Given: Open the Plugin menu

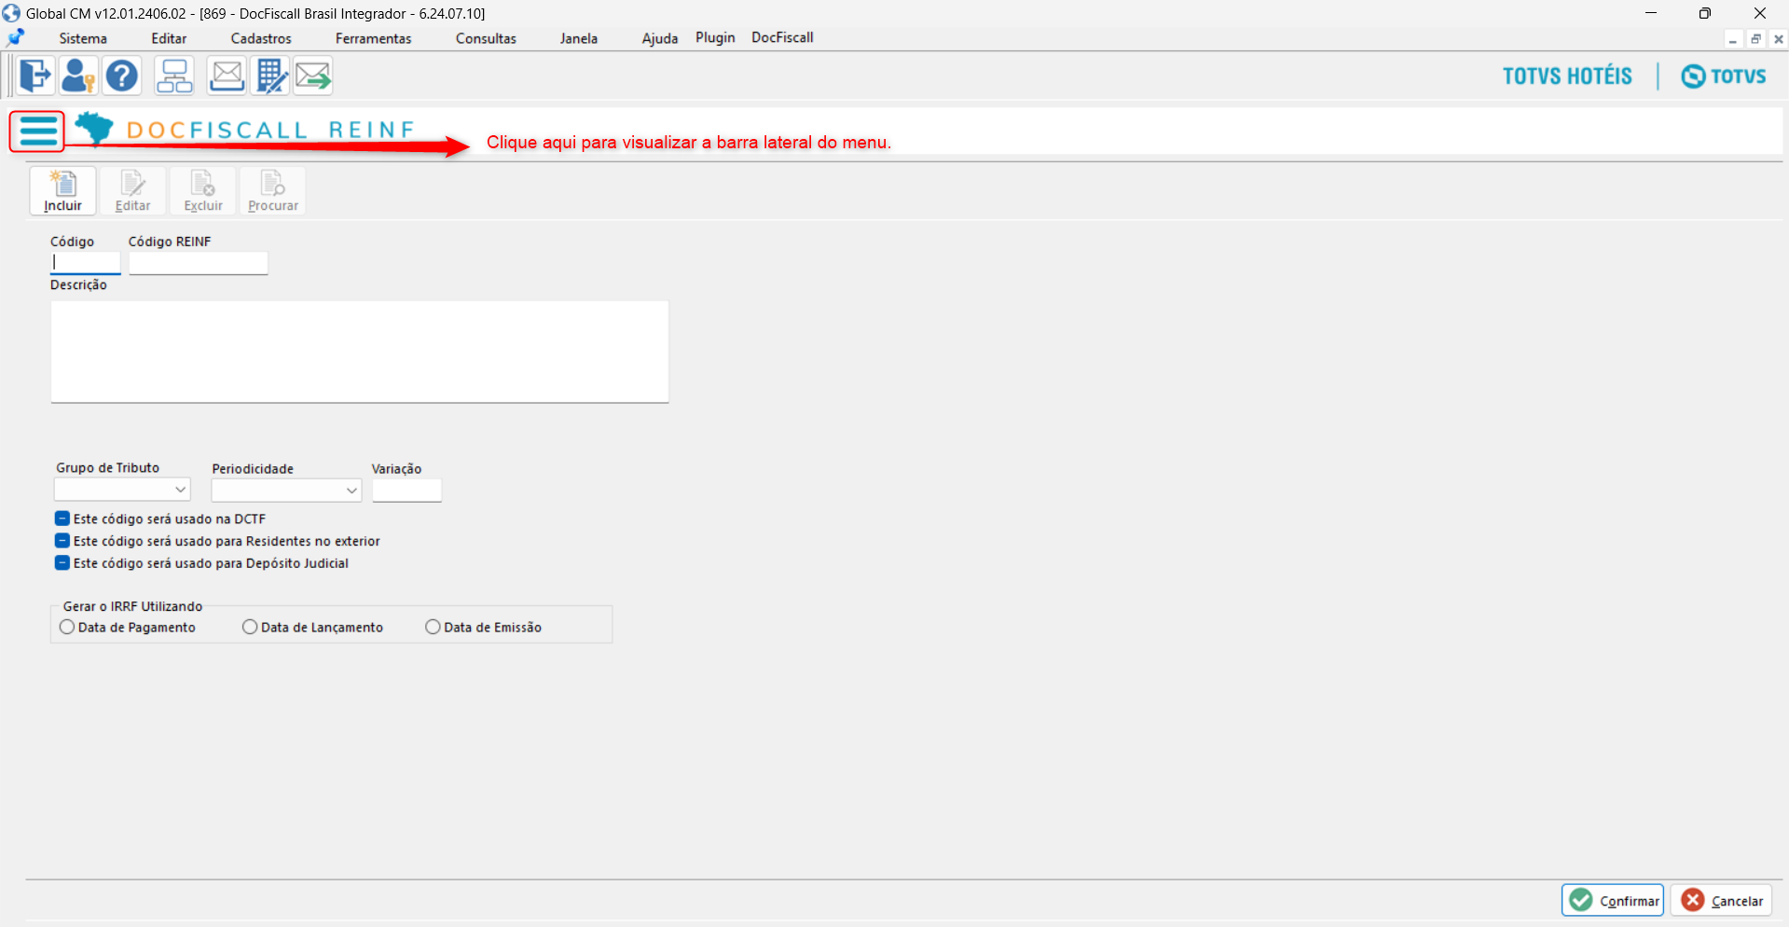Looking at the screenshot, I should click(715, 37).
